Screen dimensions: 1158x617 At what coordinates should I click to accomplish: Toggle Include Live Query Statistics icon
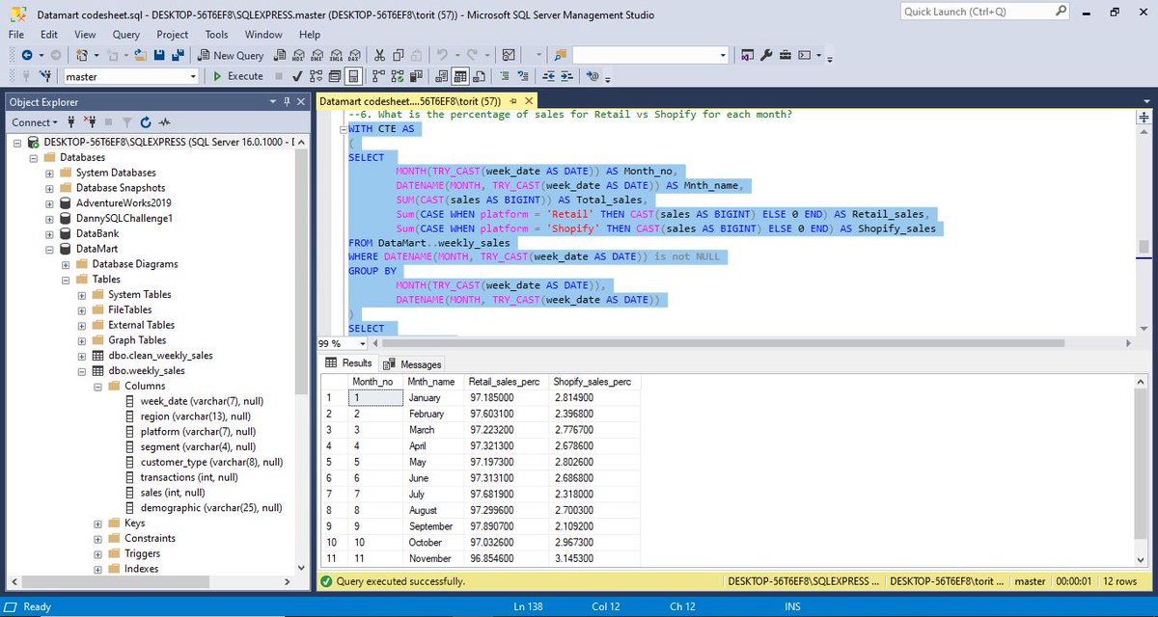tap(397, 76)
